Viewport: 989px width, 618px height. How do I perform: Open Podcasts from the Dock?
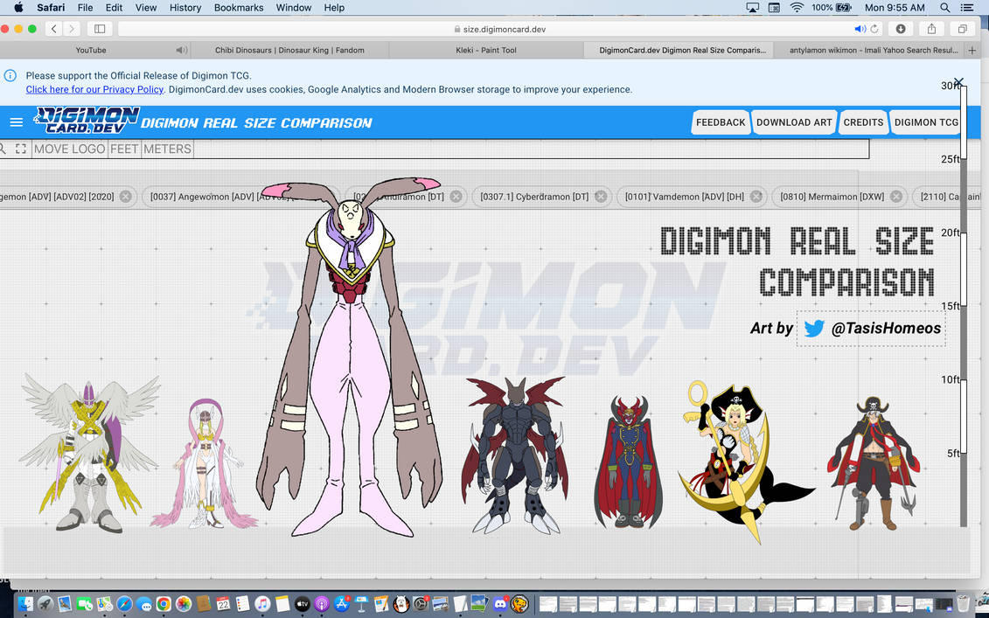[322, 604]
